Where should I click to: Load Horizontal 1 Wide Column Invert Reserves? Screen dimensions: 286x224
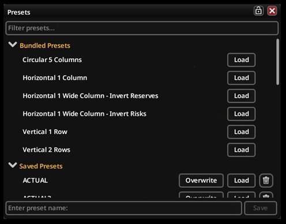click(x=242, y=96)
